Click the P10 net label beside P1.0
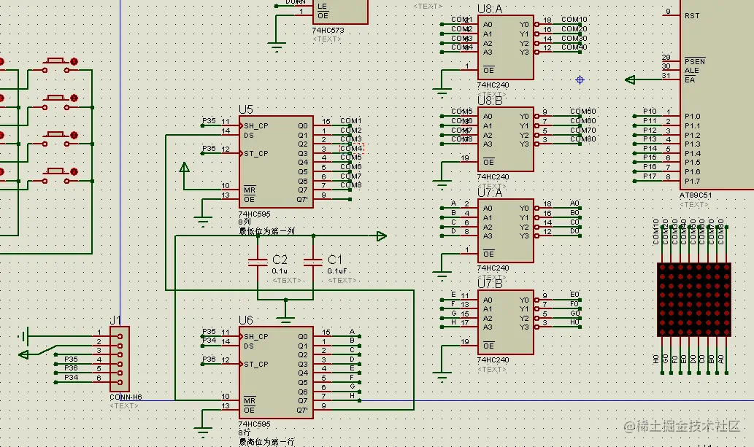The width and height of the screenshot is (754, 447). [x=650, y=111]
